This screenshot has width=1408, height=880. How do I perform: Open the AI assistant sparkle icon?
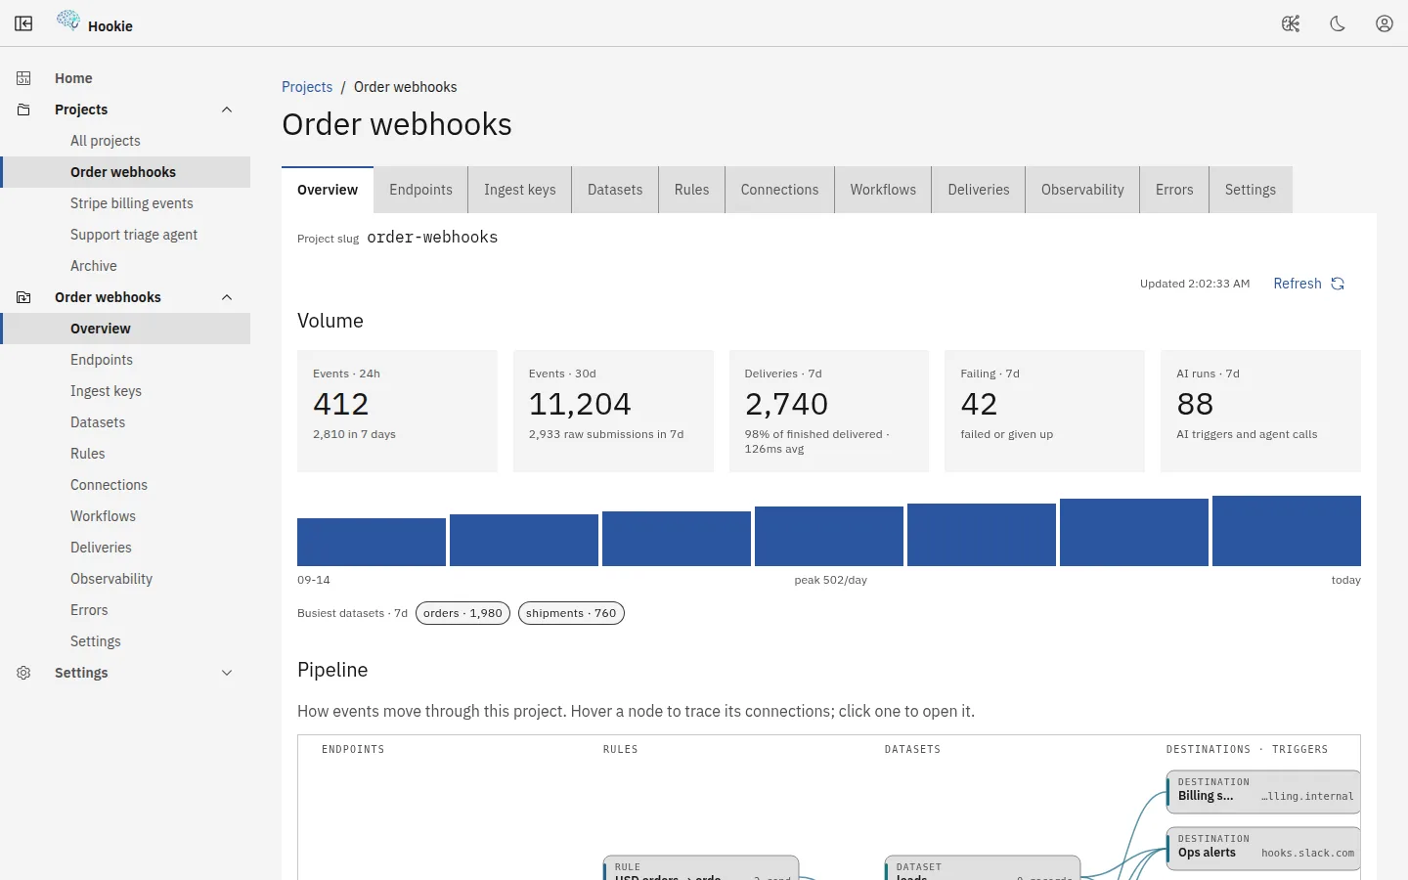coord(1291,23)
